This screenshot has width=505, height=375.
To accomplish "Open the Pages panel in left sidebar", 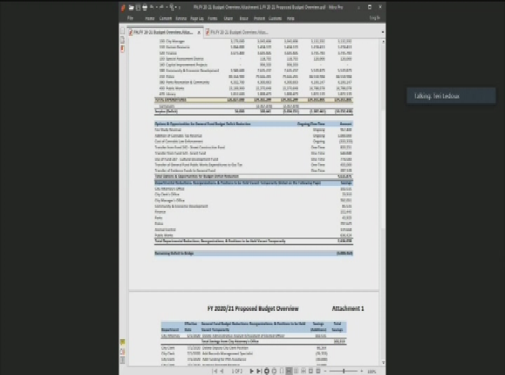I will coord(123,38).
